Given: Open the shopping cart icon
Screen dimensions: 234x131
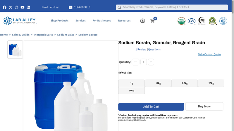Looking at the screenshot, I should (x=152, y=21).
